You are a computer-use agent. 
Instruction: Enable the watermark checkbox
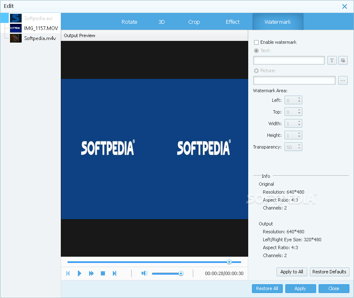coord(256,42)
